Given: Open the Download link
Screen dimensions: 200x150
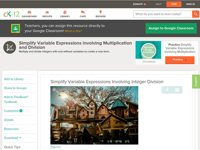Looking at the screenshot, I should pyautogui.click(x=11, y=138).
